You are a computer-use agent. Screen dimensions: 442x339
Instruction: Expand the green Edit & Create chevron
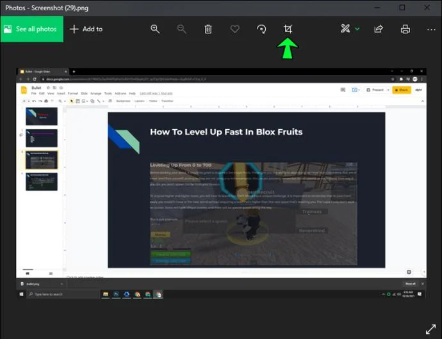pyautogui.click(x=357, y=29)
